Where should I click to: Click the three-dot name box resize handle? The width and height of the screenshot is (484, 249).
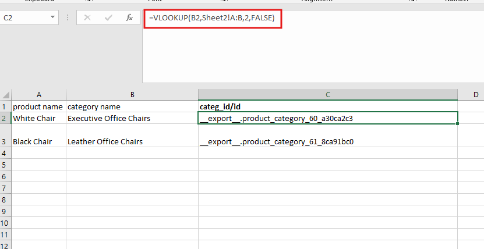pyautogui.click(x=68, y=18)
